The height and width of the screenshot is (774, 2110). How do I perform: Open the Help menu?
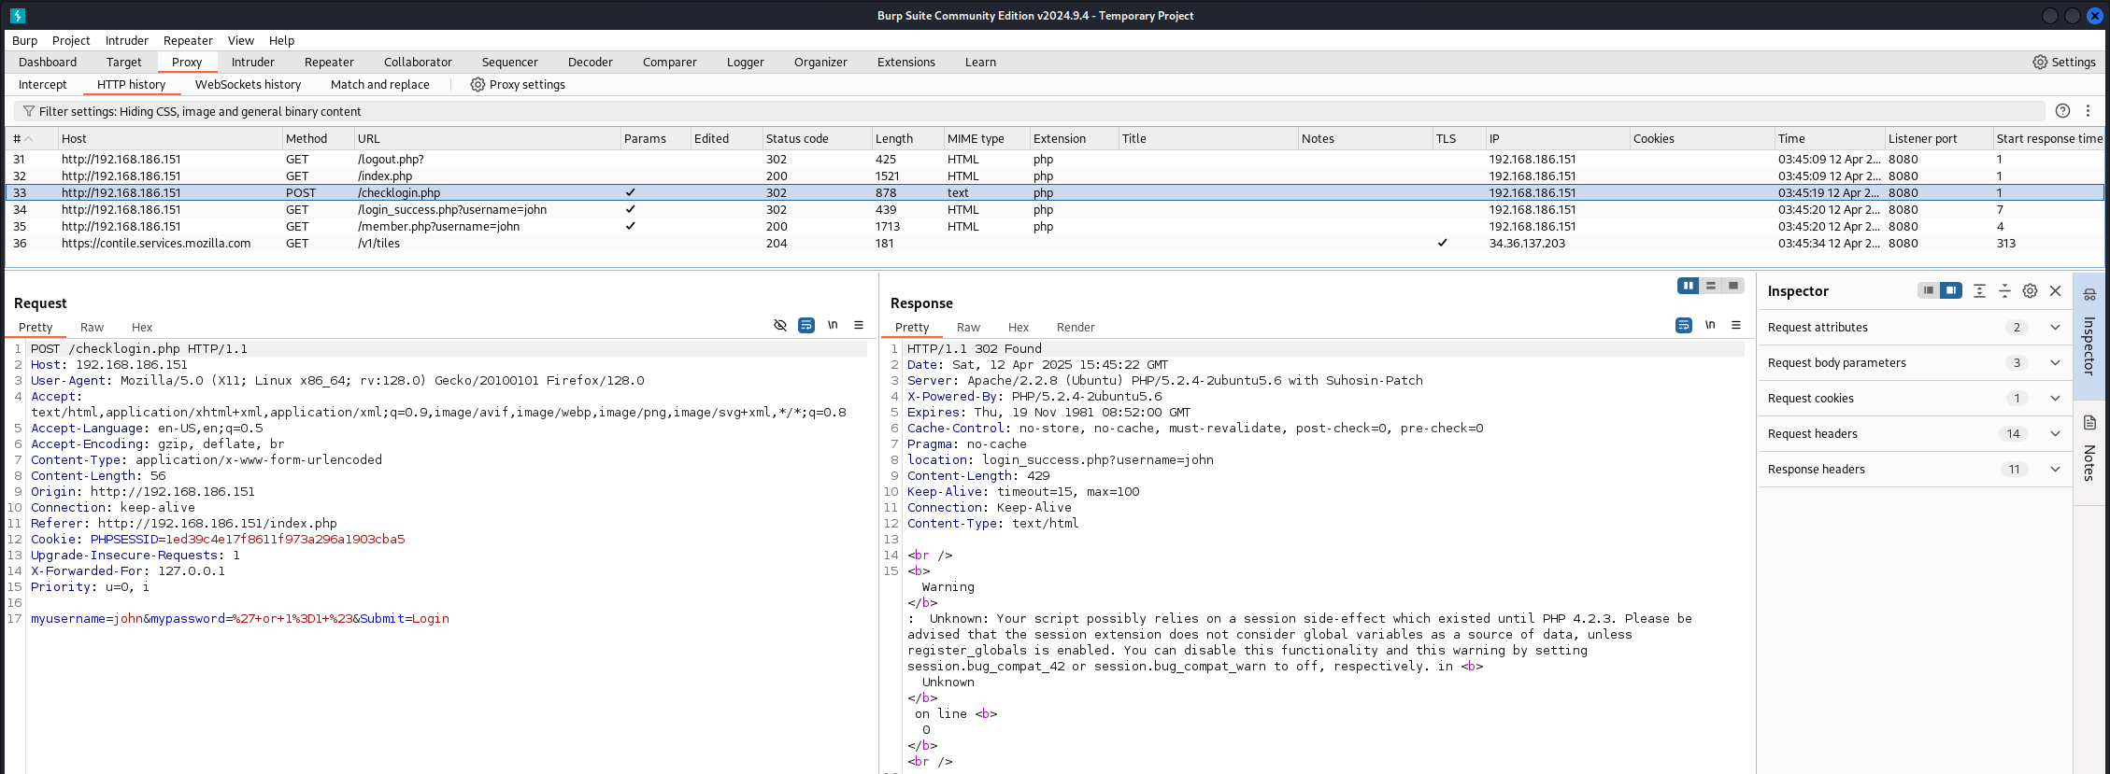tap(281, 40)
